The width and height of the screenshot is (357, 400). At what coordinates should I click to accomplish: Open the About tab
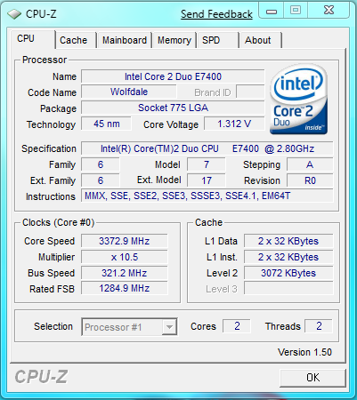tap(261, 40)
